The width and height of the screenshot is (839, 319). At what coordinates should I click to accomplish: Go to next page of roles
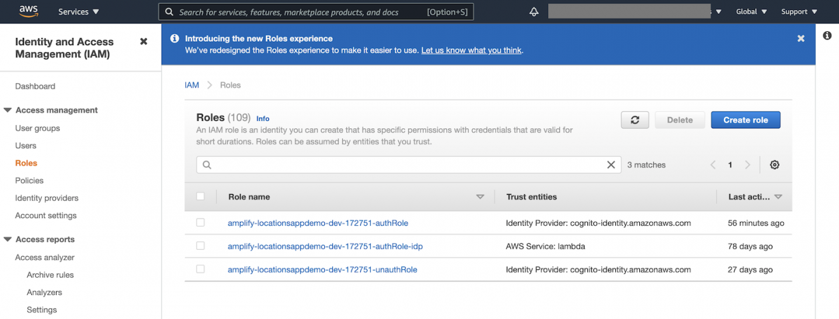[x=748, y=165]
